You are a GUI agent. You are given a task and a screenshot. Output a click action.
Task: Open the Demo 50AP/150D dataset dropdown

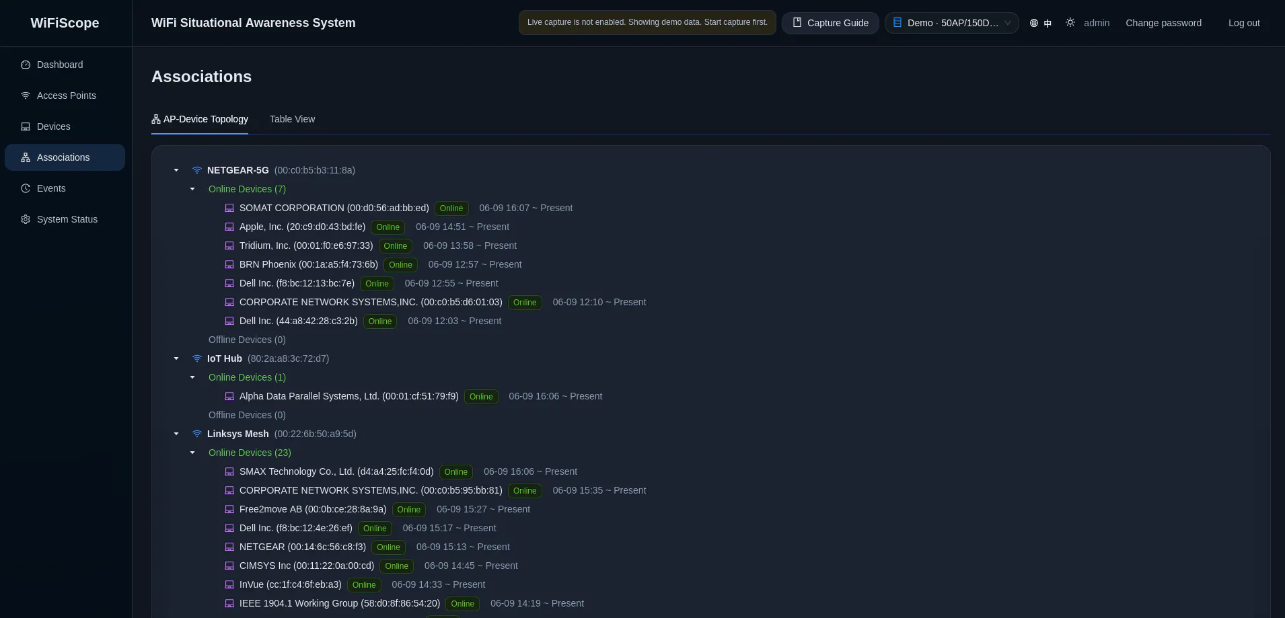952,23
